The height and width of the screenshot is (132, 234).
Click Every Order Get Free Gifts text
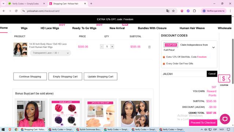click(180, 64)
